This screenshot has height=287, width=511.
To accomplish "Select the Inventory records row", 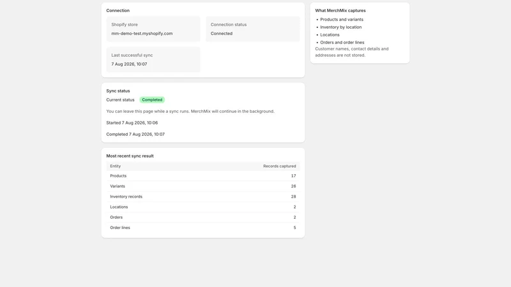I will 202,196.
